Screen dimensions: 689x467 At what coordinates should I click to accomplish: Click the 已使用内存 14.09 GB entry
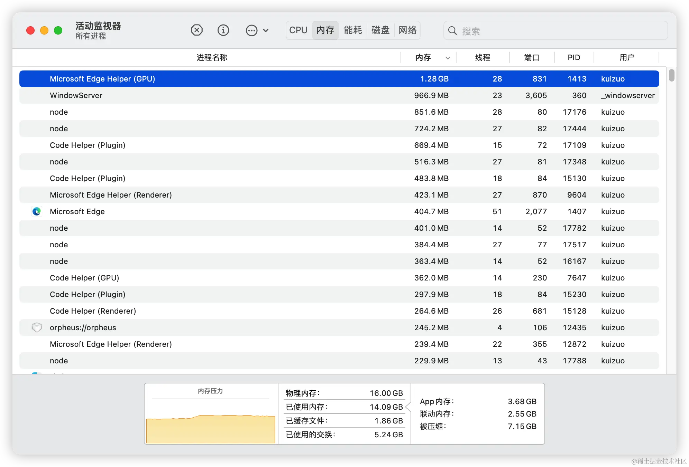tap(344, 407)
